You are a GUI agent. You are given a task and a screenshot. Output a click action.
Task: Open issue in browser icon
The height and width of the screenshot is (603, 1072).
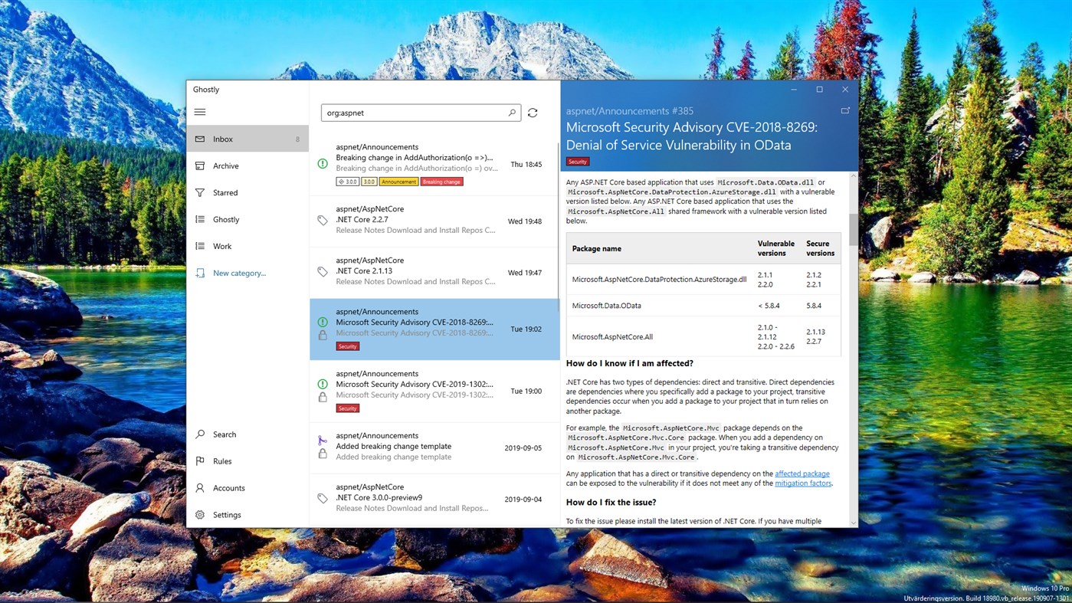pyautogui.click(x=845, y=111)
